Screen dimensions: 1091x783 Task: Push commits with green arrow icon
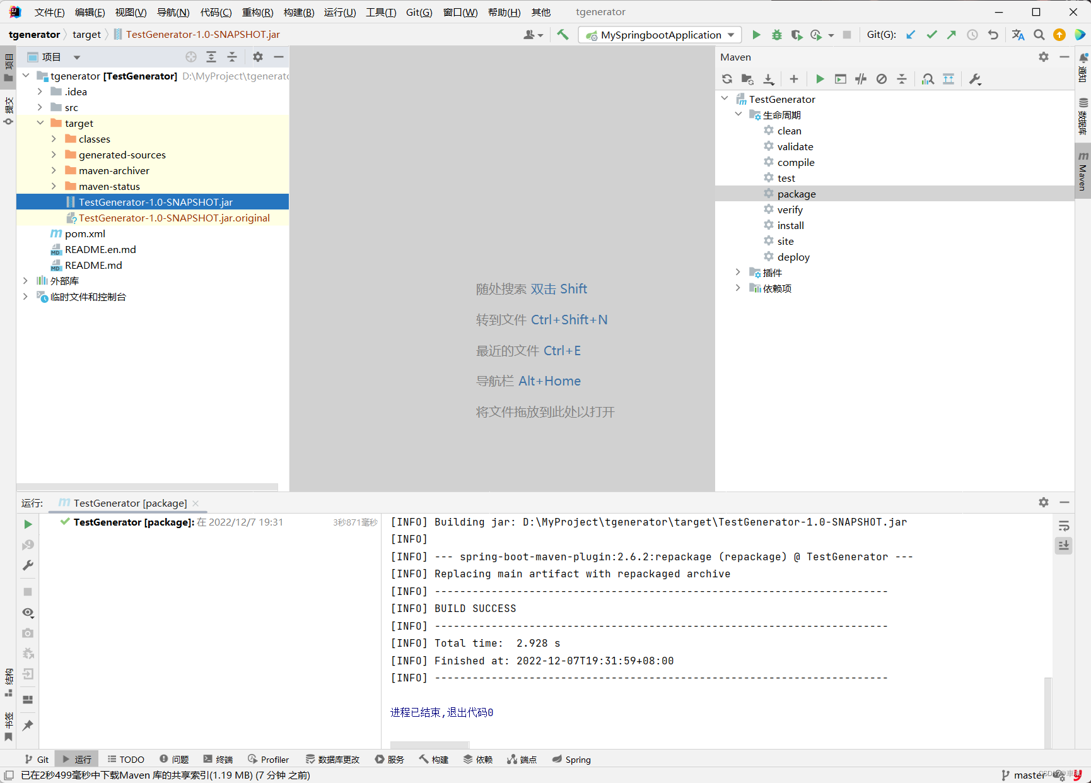(952, 35)
